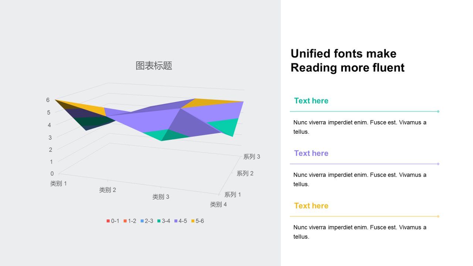Click the 系列 3 depth axis label

[x=252, y=157]
